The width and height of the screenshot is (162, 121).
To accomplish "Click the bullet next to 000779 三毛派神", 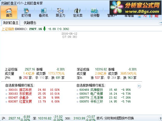I will 77,98.
